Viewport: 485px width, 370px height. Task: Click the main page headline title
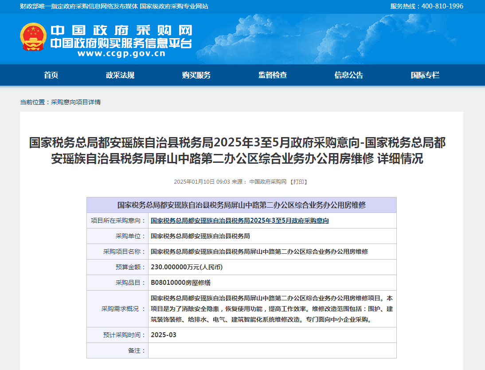click(237, 151)
